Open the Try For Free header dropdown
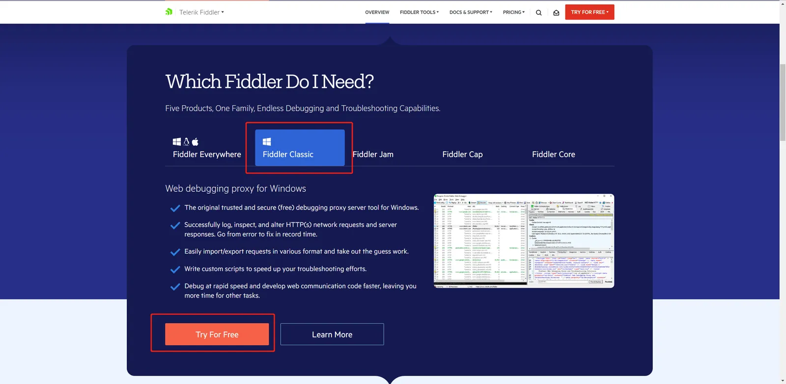786x384 pixels. (x=589, y=12)
